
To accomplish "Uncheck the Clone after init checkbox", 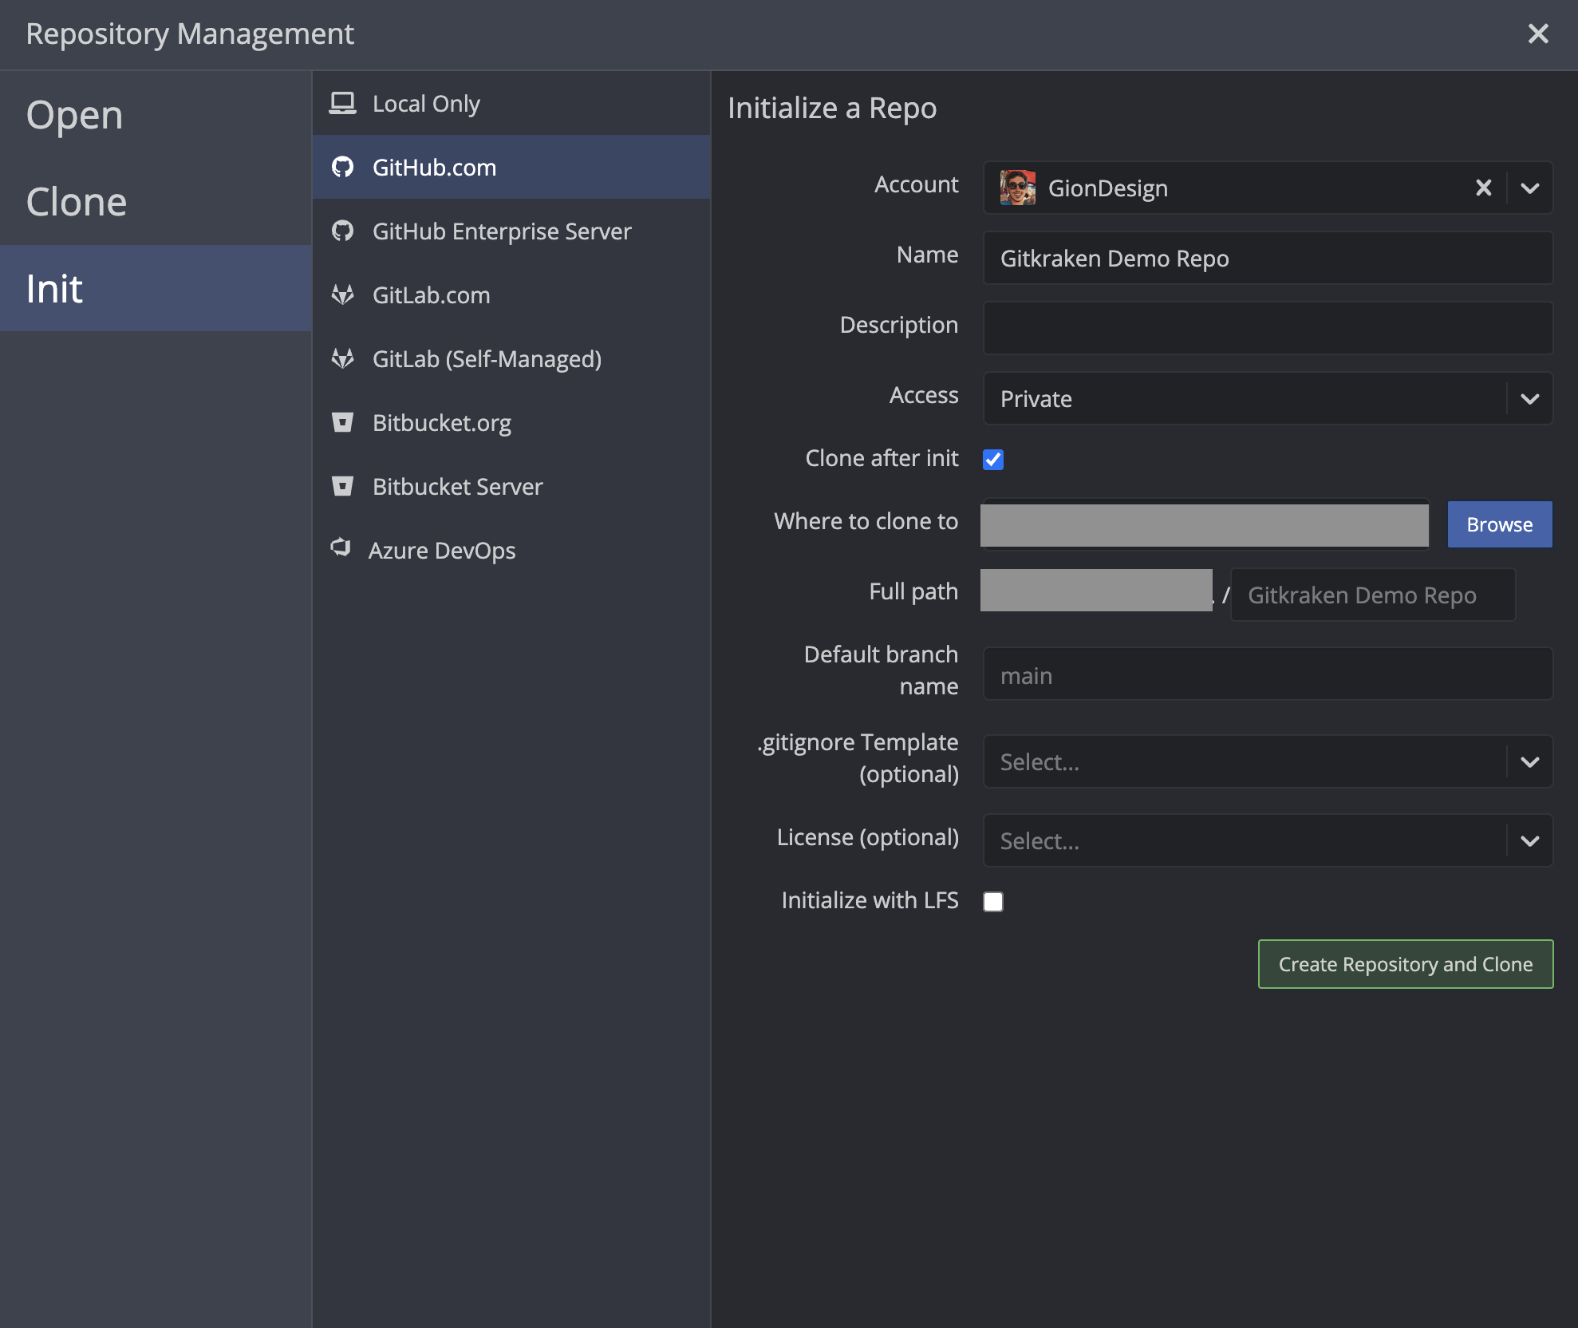I will [993, 460].
